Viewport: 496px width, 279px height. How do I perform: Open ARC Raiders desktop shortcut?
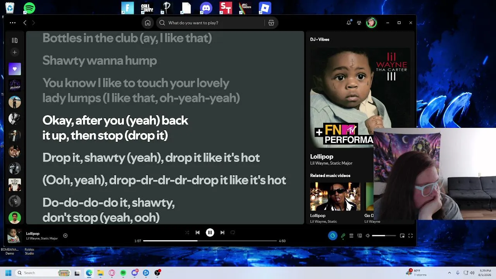(x=245, y=8)
